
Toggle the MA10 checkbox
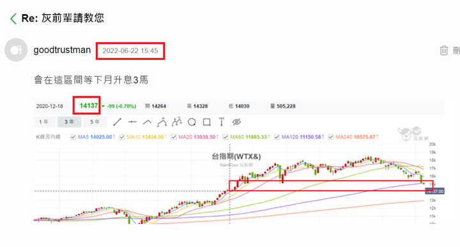(122, 137)
